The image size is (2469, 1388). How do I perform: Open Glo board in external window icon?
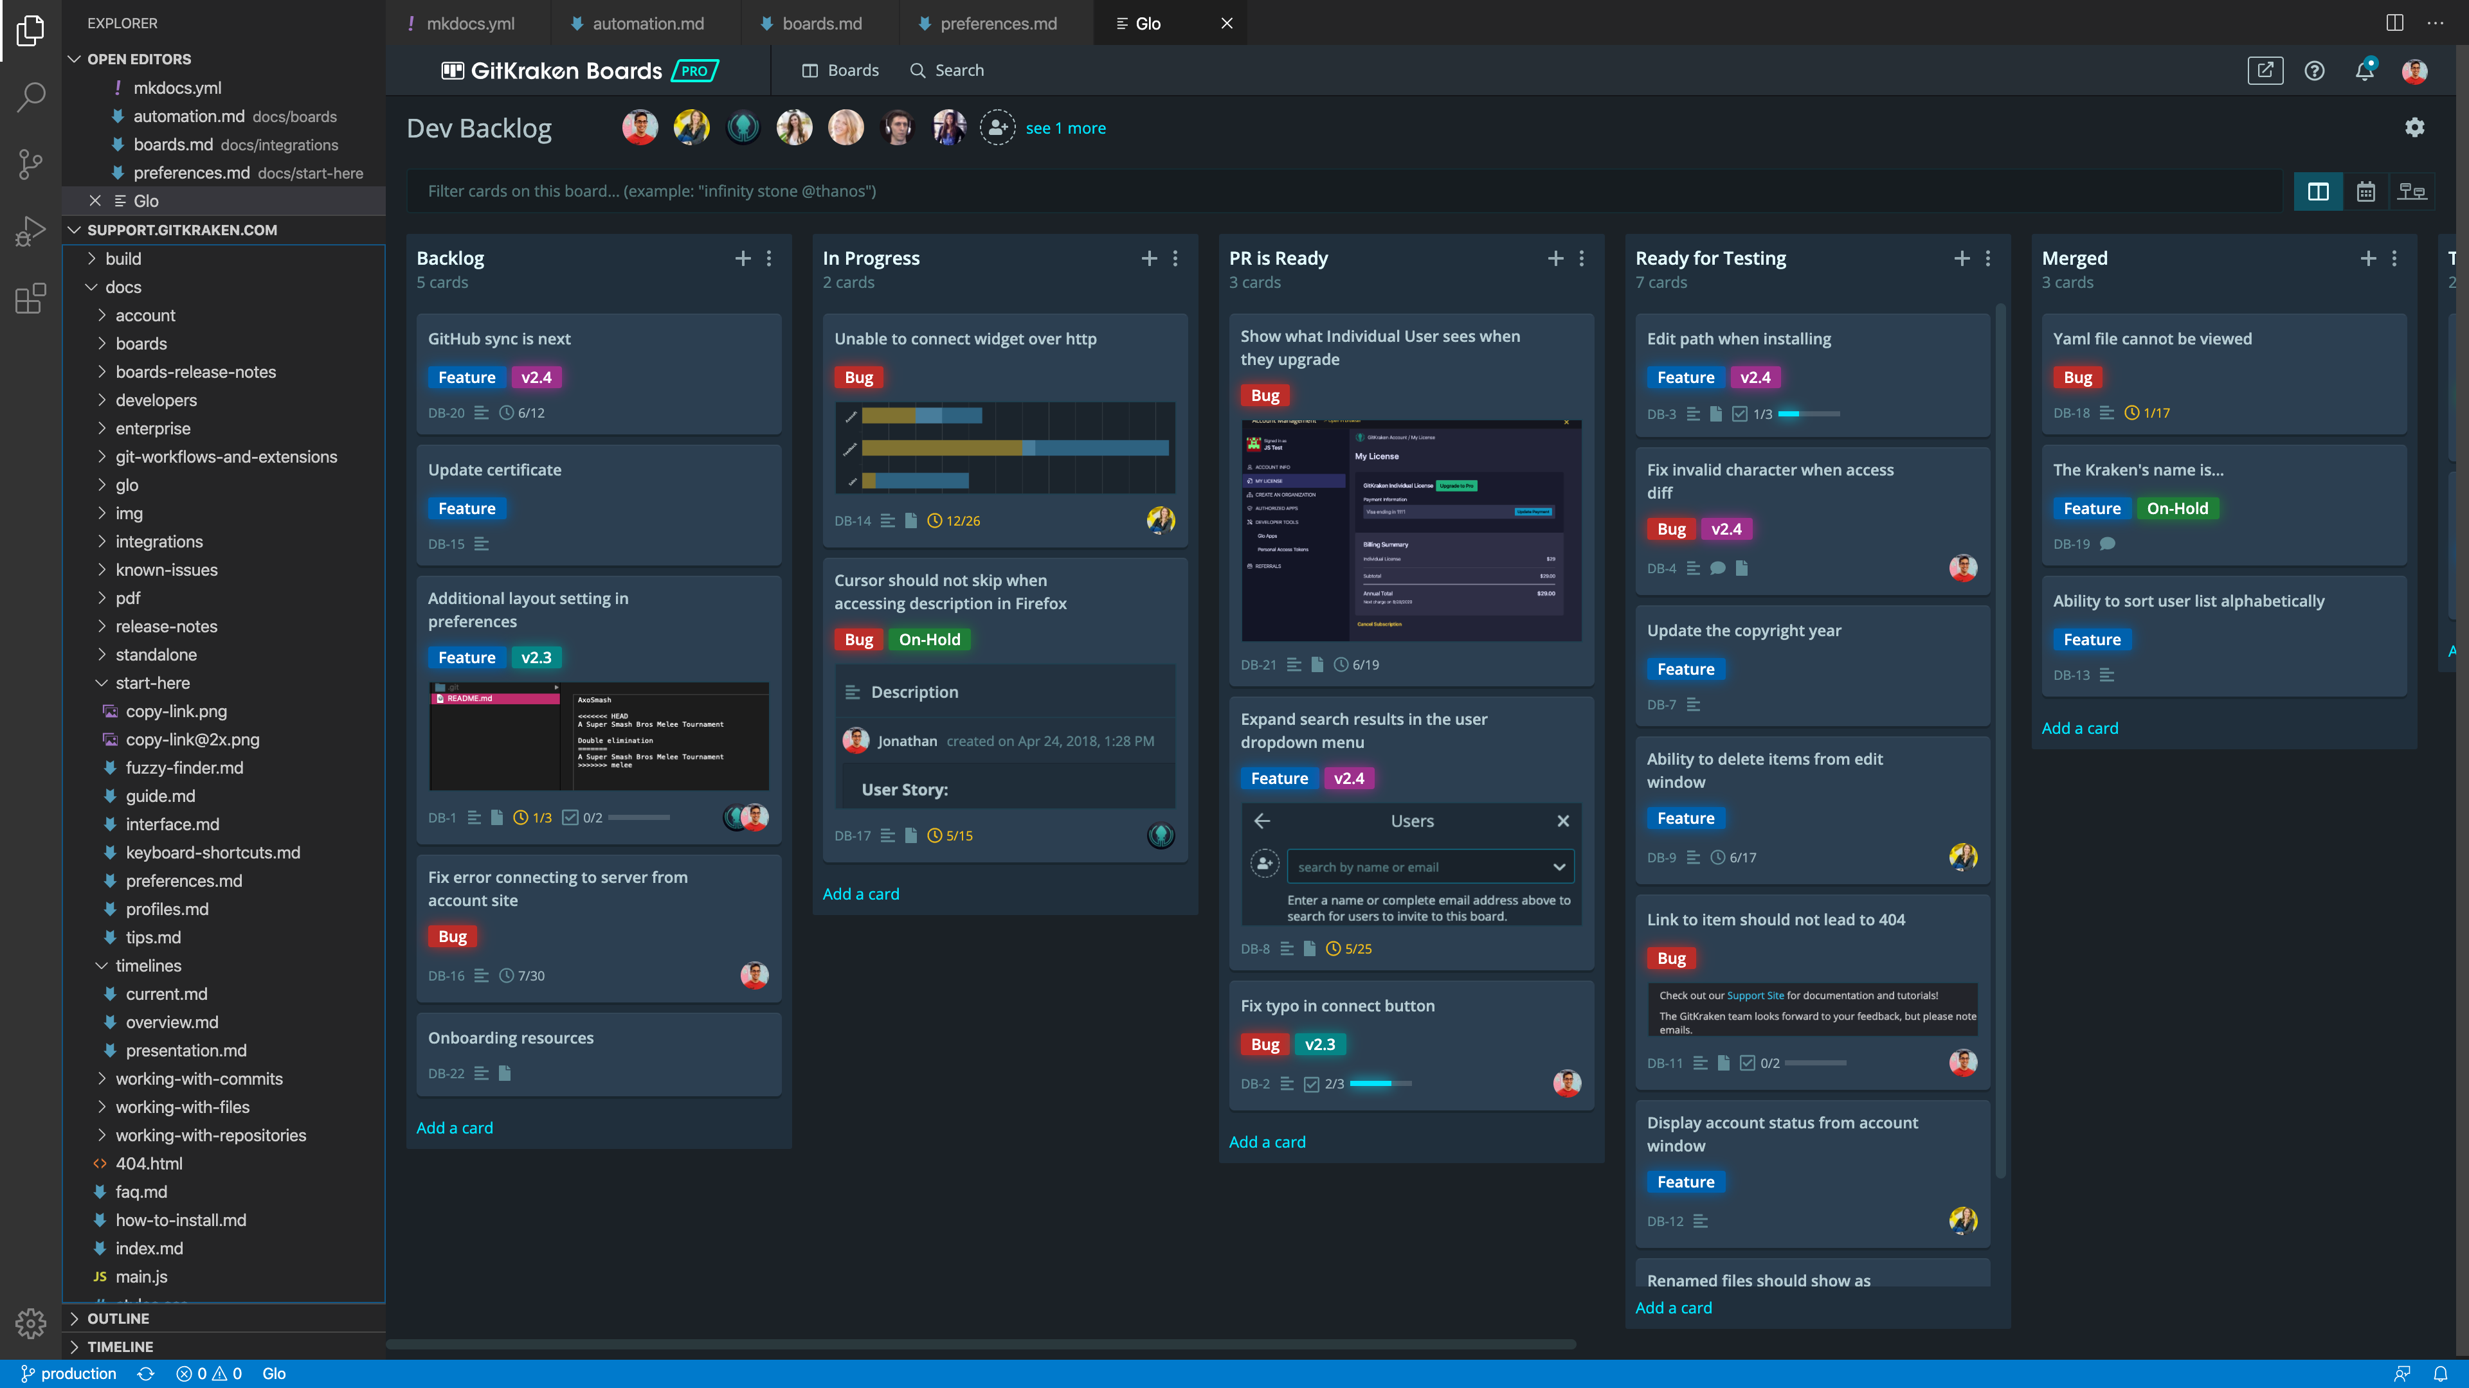[x=2265, y=71]
